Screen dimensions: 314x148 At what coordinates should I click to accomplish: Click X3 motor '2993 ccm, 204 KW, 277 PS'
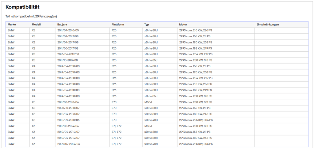[196, 54]
